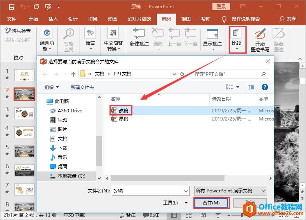Select slide 3 thumbnail in slide pane
This screenshot has height=220, width=306.
(24, 113)
